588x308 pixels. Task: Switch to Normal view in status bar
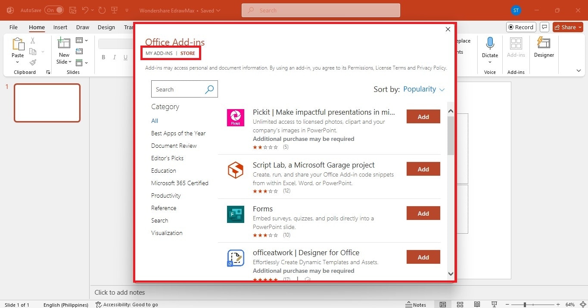[443, 305]
